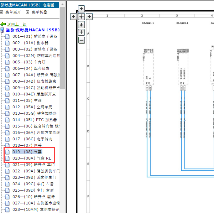Click page icon beside 017—(06C) 电子转向

coord(7,139)
